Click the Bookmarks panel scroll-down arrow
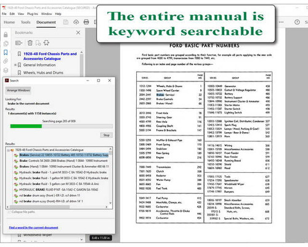 (x=81, y=240)
